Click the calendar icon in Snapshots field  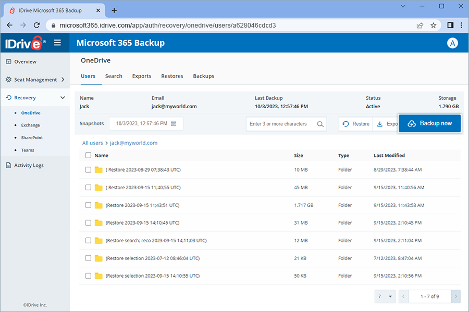coord(174,124)
